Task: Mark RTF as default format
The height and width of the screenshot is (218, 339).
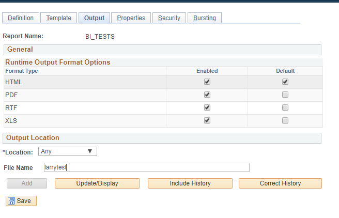Action: [x=285, y=107]
